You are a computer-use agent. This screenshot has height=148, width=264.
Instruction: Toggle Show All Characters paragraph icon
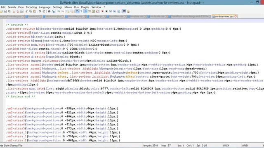click(x=81, y=11)
